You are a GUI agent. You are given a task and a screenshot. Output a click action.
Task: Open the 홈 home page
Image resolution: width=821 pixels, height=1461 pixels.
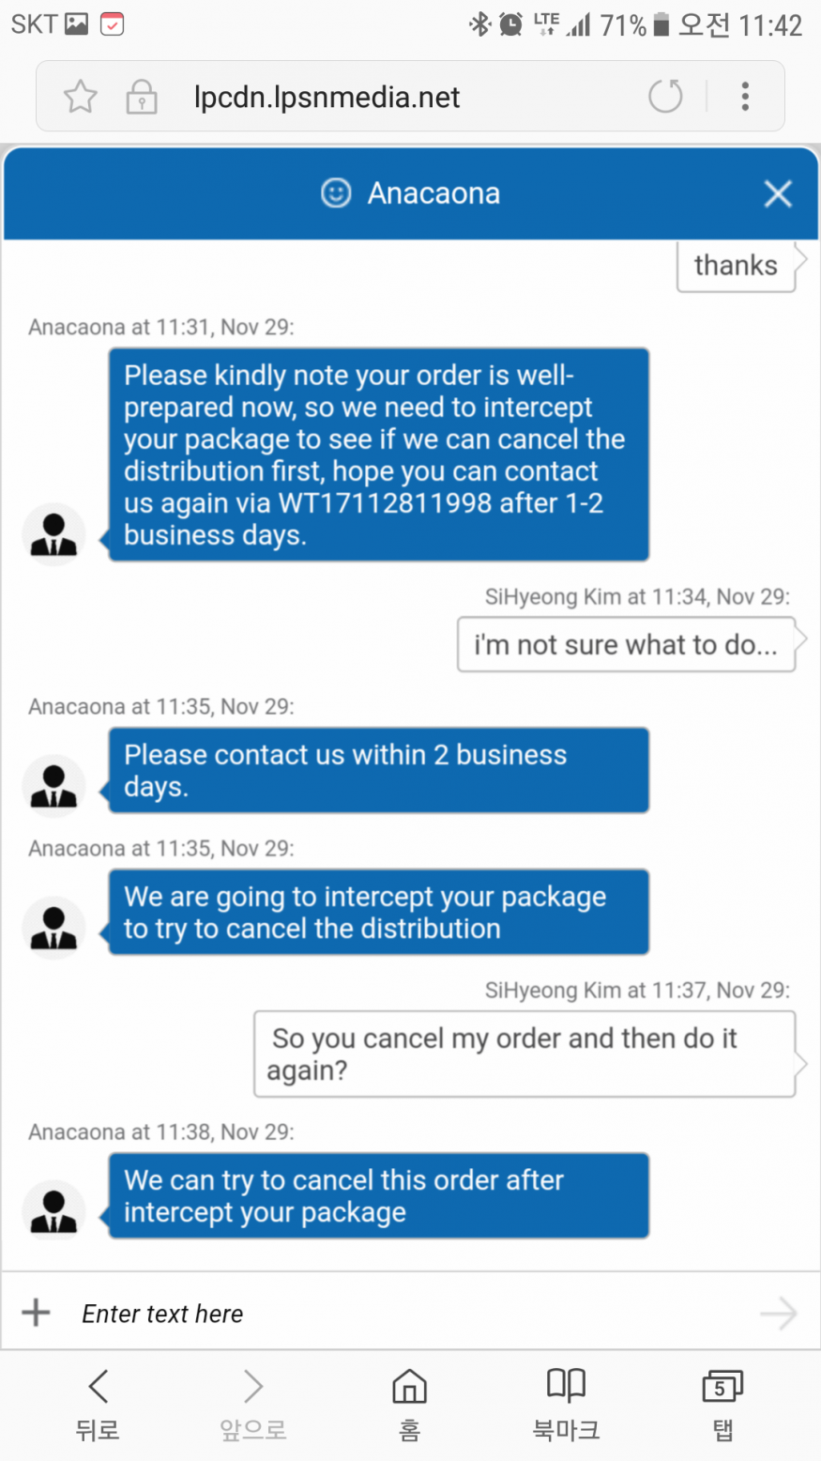(409, 1406)
